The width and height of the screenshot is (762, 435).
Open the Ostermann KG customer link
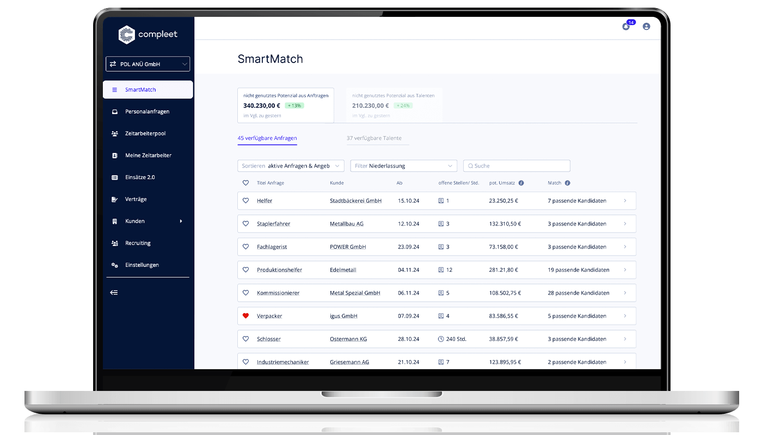(348, 339)
